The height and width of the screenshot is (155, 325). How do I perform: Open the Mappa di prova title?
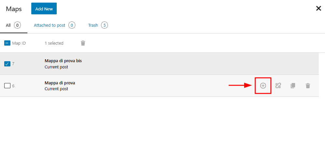click(60, 83)
